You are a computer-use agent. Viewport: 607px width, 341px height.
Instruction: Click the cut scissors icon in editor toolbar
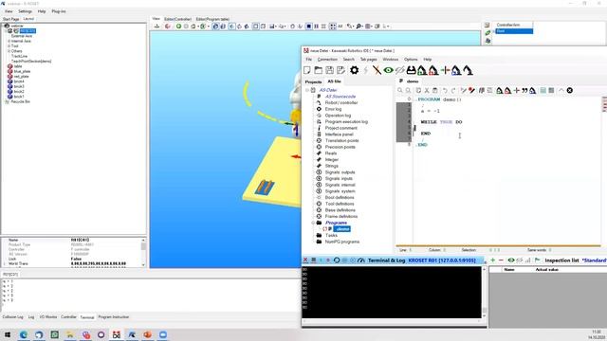tap(427, 91)
